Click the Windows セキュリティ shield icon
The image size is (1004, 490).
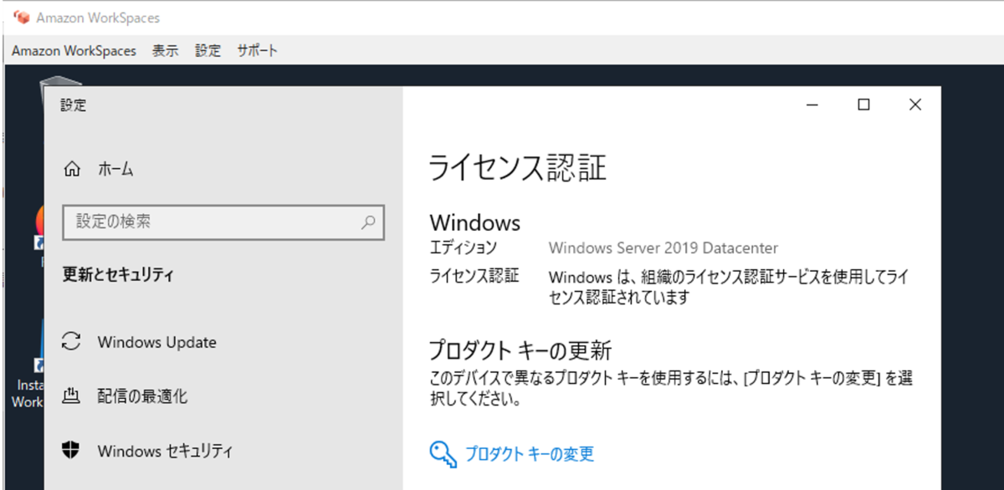[72, 451]
